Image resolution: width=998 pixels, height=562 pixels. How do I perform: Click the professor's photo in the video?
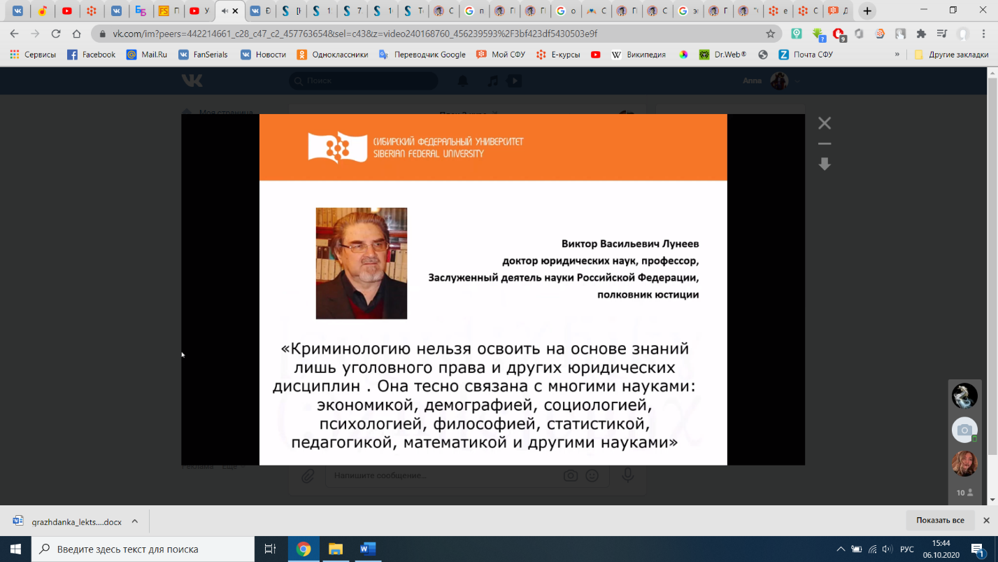pyautogui.click(x=362, y=263)
